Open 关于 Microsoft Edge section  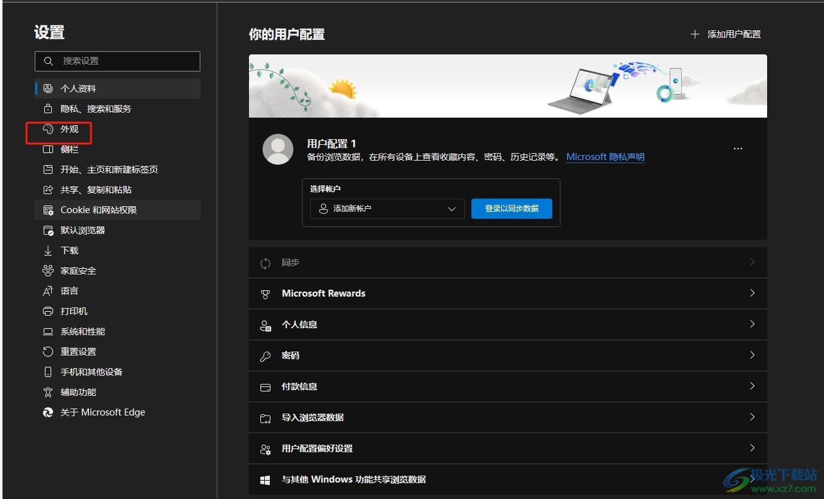(x=118, y=412)
